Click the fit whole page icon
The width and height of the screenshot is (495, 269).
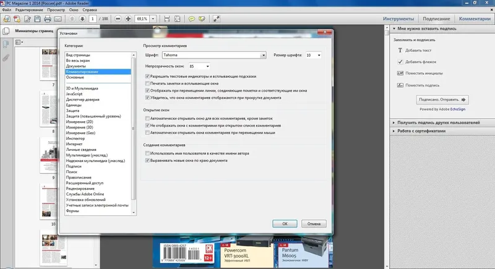point(178,19)
